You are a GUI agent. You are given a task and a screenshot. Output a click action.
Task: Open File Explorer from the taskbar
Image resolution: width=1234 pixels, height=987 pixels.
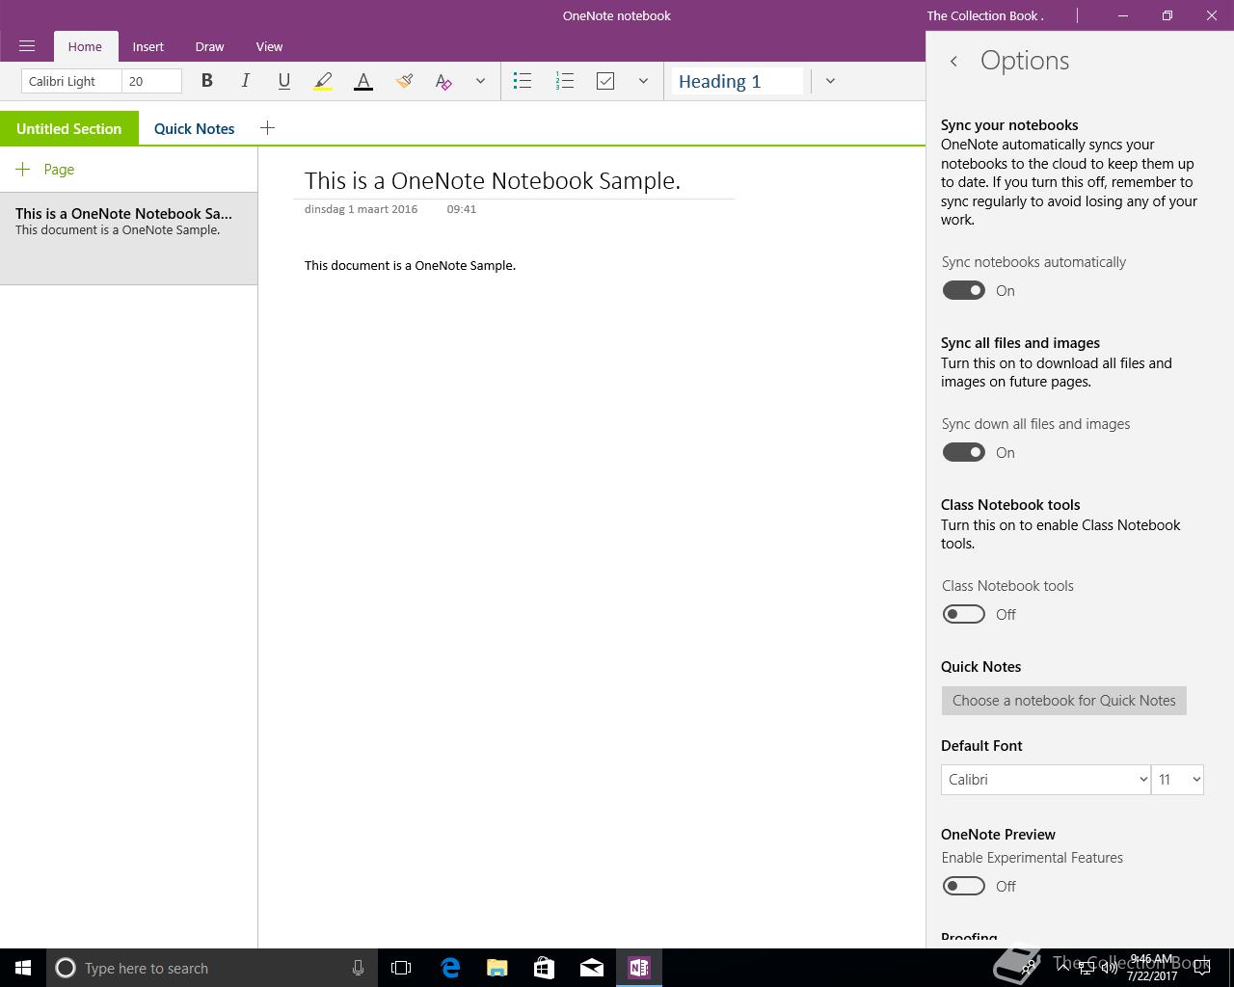click(x=497, y=968)
